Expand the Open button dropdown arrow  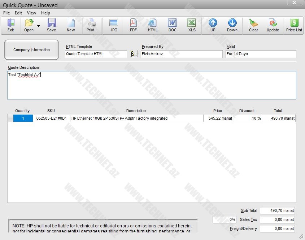pos(39,26)
